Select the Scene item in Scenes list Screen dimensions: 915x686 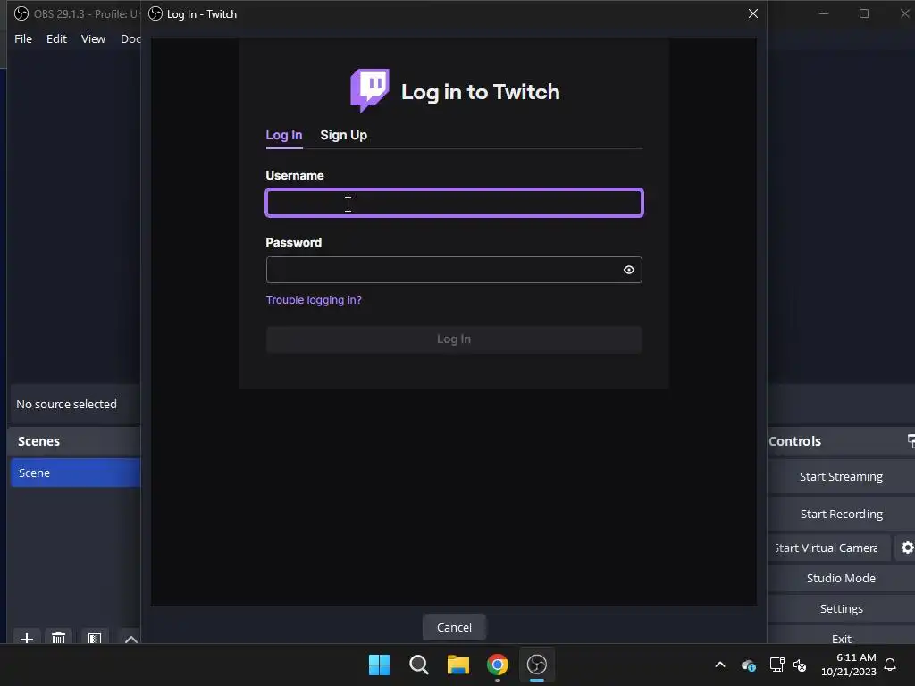tap(75, 473)
